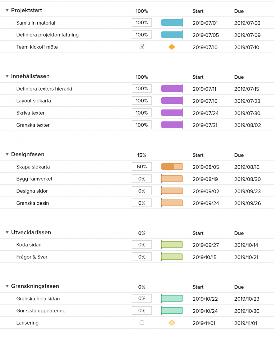The height and width of the screenshot is (342, 277).
Task: Click the Granska texter progress bar
Action: tap(172, 125)
